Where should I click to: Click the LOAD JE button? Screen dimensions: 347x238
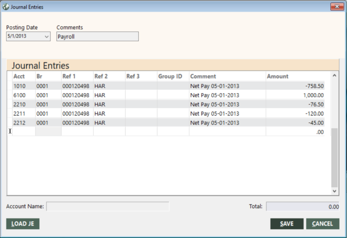[x=23, y=224]
